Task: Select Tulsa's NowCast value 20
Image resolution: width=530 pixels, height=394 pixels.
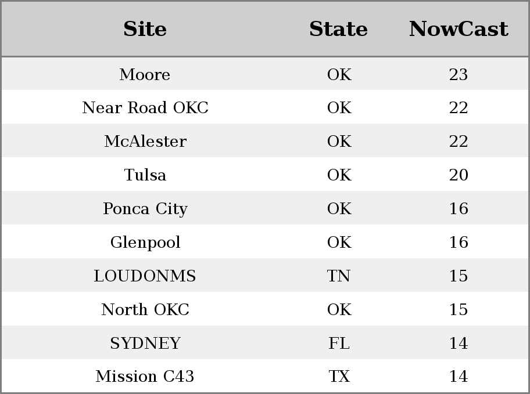Action: [x=459, y=175]
